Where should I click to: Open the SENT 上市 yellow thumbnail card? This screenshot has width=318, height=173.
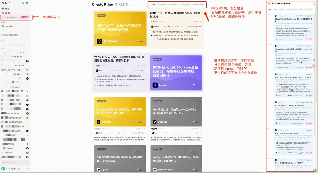(x=120, y=29)
